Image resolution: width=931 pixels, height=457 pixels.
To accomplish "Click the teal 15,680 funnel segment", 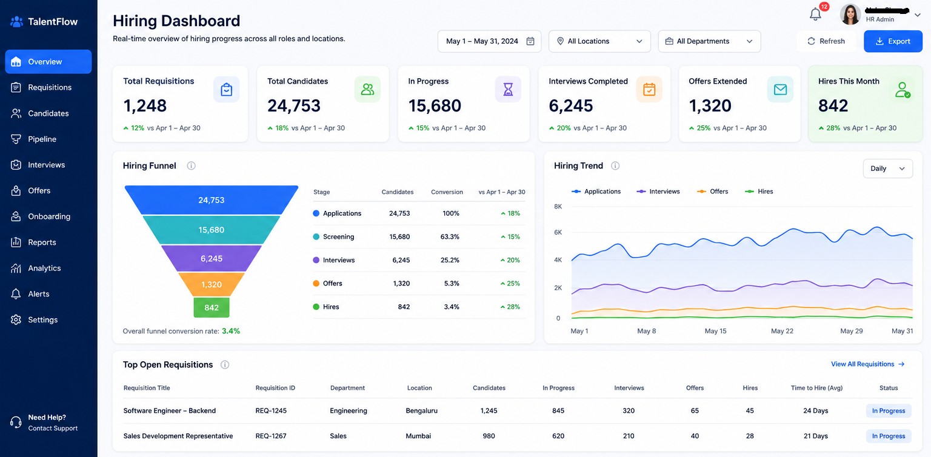I will pyautogui.click(x=212, y=230).
